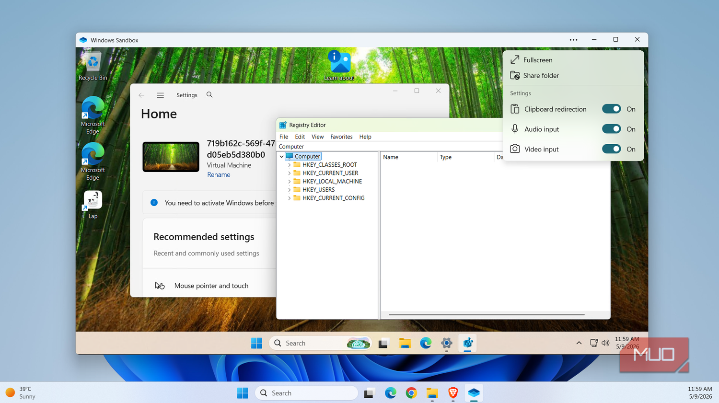
Task: Disable Video input switch
Action: click(x=611, y=149)
